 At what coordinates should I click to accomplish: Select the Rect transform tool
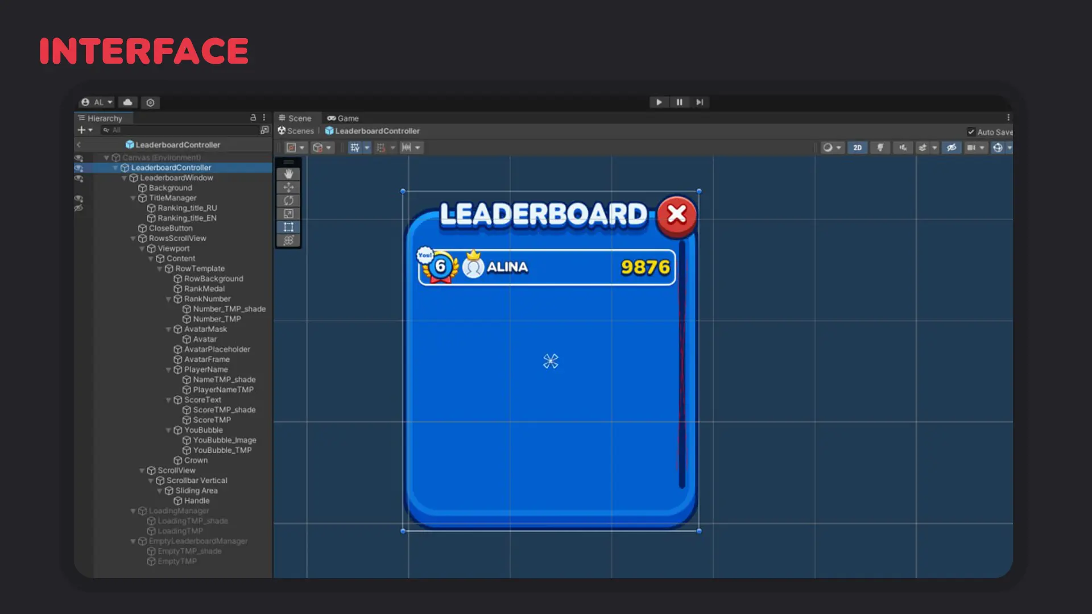pos(288,227)
